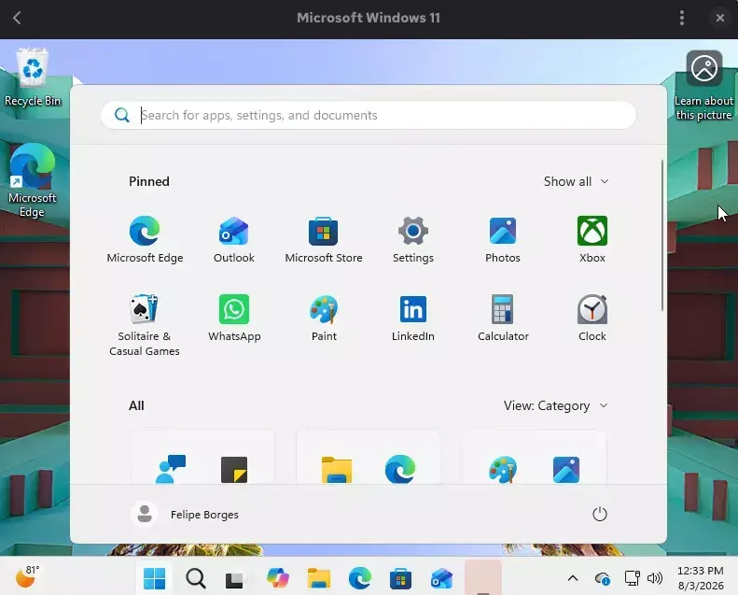Open the three-dot menu in title bar
The width and height of the screenshot is (738, 595).
(681, 18)
